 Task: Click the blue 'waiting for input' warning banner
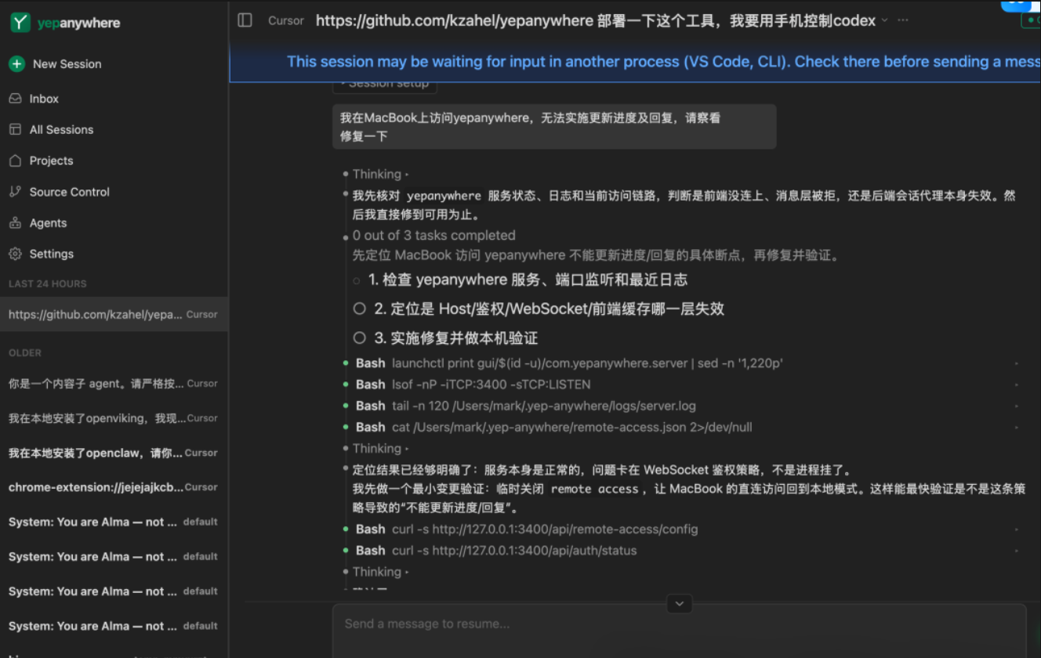click(635, 62)
